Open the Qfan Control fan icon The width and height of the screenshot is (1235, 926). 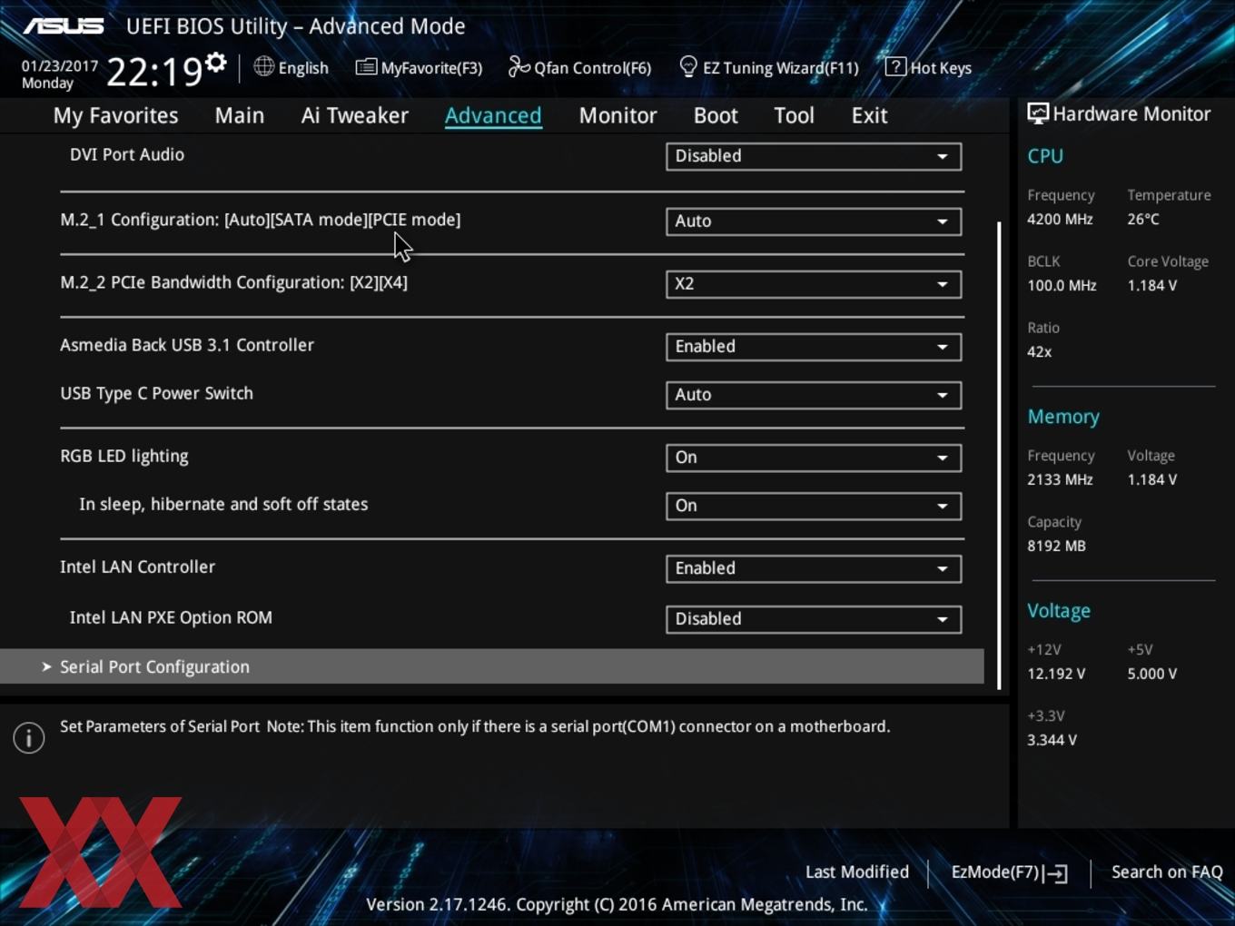[519, 66]
